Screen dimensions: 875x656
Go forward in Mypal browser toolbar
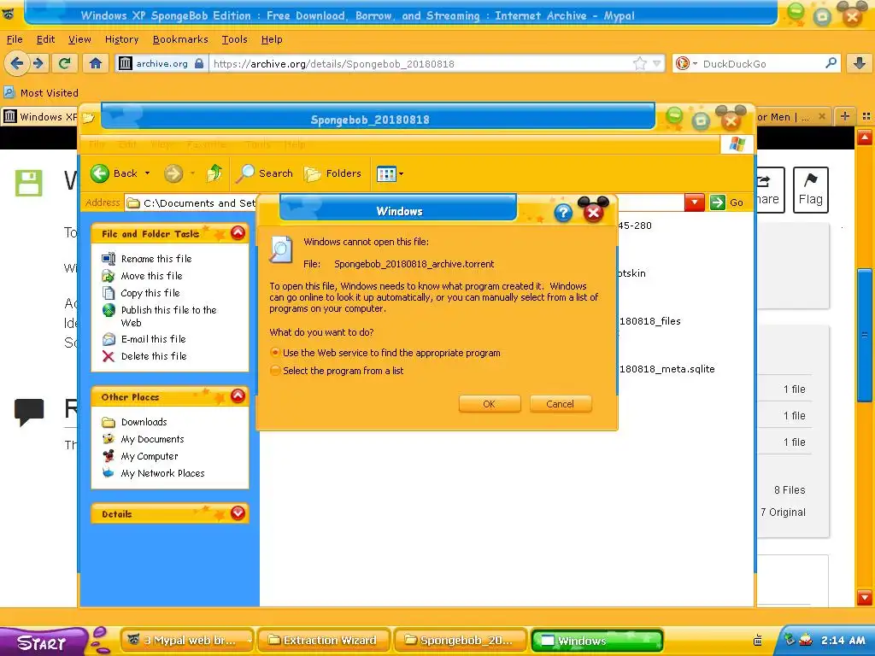(x=38, y=63)
